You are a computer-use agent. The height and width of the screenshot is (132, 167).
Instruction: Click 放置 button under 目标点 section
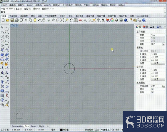click(x=158, y=79)
